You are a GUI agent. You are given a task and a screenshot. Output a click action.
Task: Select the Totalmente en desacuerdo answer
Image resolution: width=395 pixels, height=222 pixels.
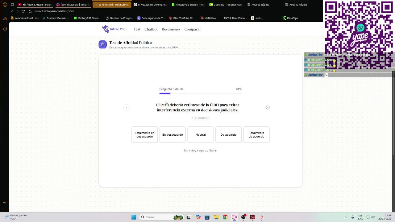click(x=144, y=135)
